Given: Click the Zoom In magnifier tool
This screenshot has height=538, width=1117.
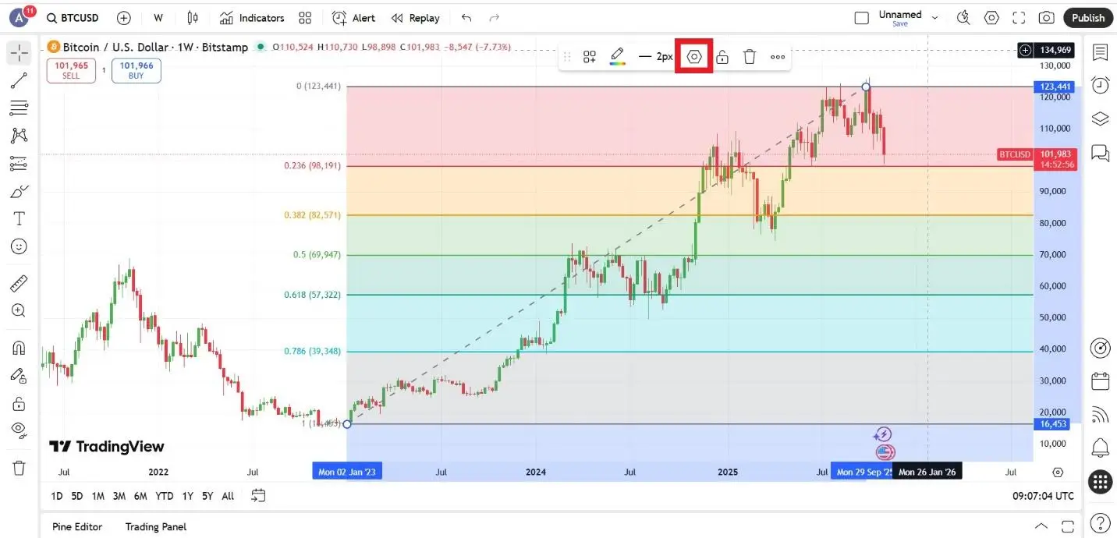Looking at the screenshot, I should [19, 311].
